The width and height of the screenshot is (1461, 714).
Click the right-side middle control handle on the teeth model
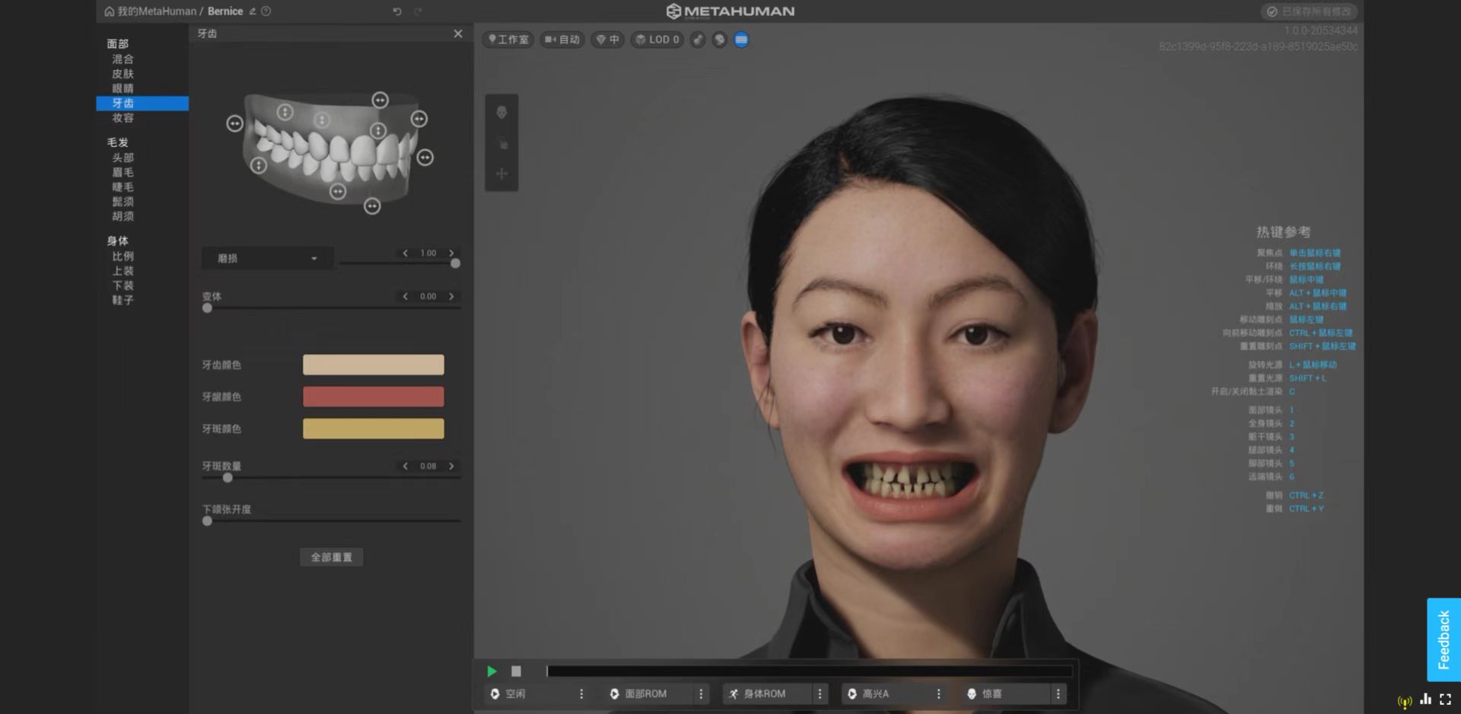pyautogui.click(x=425, y=158)
